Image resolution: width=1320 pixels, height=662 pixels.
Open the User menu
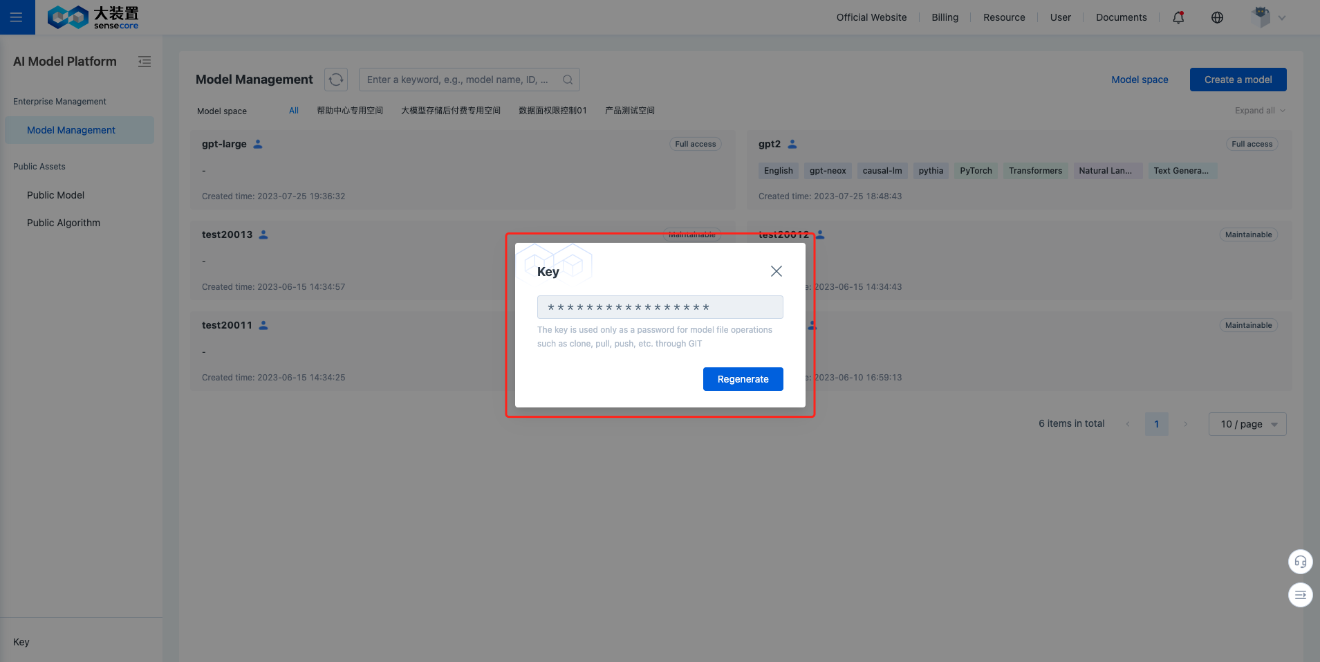(1061, 17)
